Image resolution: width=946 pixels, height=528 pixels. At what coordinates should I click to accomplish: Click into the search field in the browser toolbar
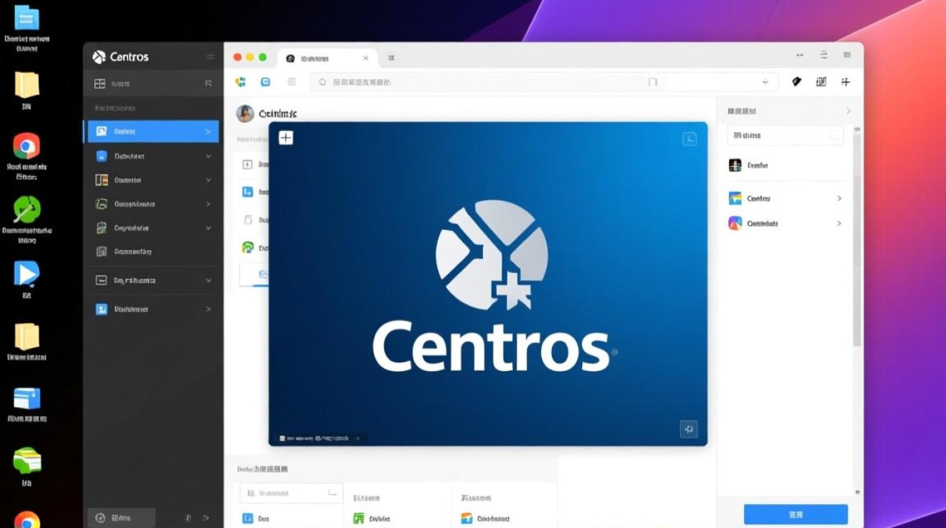pos(544,82)
